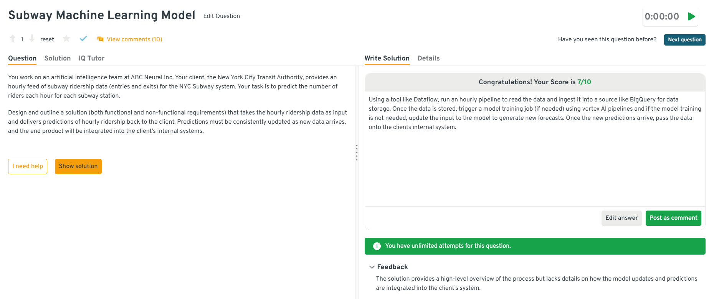The width and height of the screenshot is (714, 299).
Task: Click the comments bubble icon
Action: [x=100, y=39]
